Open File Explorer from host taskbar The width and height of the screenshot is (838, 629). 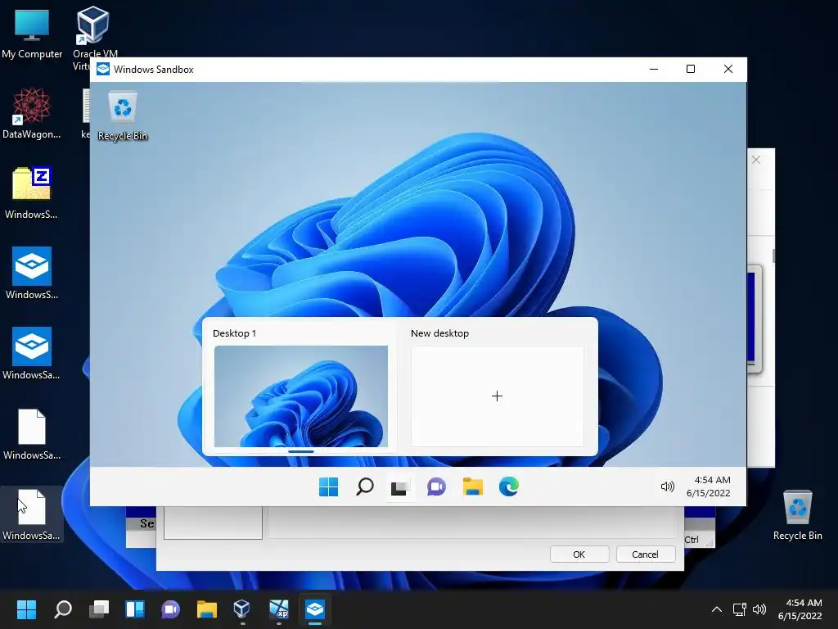pyautogui.click(x=207, y=609)
